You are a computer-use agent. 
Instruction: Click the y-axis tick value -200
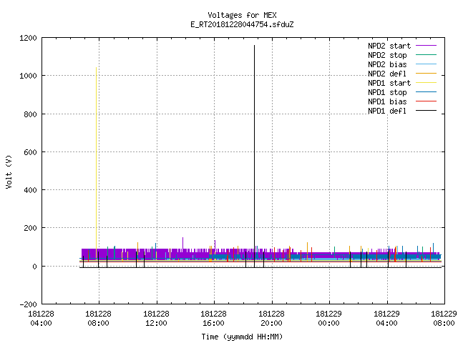29,304
